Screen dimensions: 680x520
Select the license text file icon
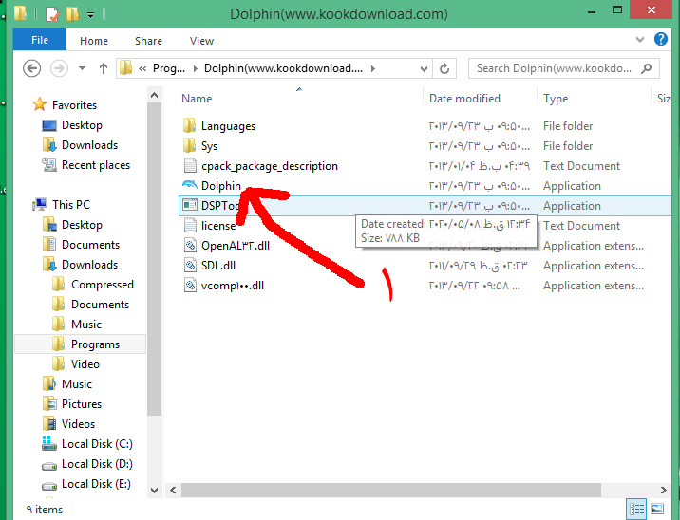coord(190,225)
